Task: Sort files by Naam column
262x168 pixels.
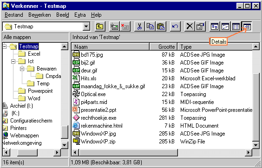Action: click(x=110, y=46)
